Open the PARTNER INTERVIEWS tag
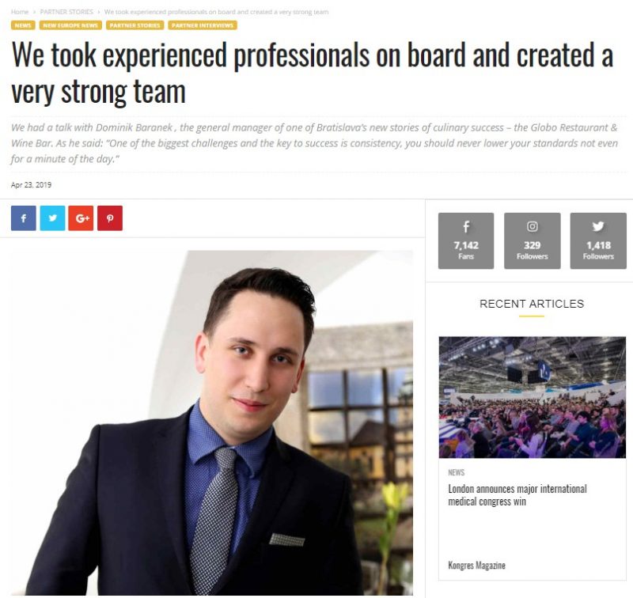This screenshot has width=633, height=598. (x=203, y=25)
